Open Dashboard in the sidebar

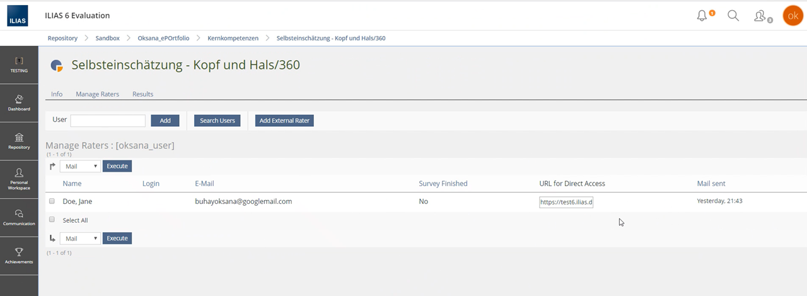(x=19, y=102)
